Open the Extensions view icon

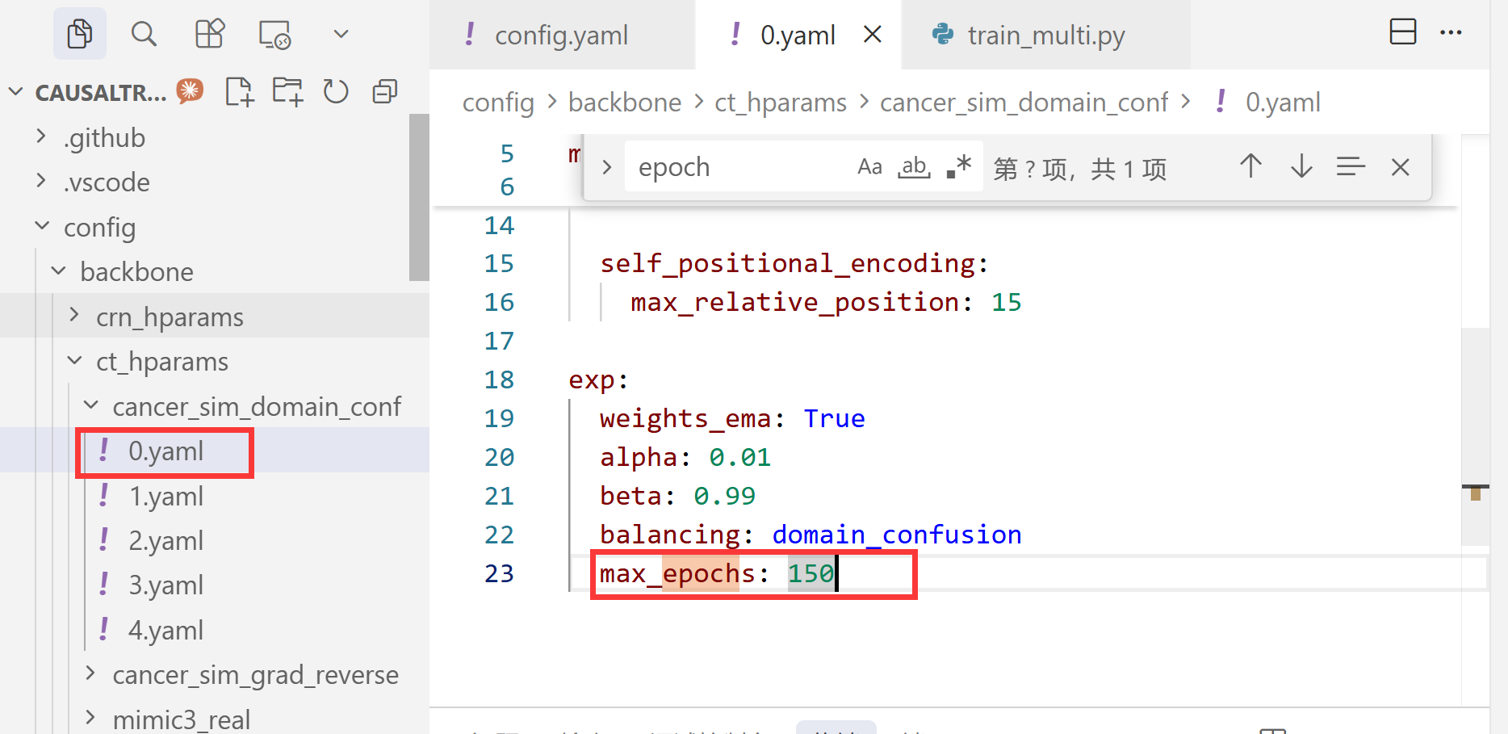pos(210,34)
